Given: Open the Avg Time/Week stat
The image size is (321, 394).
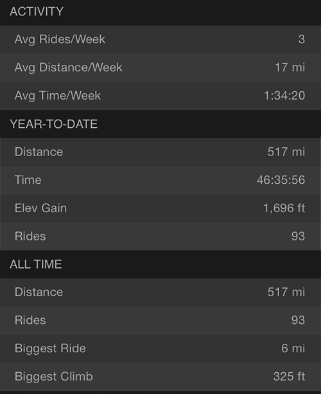Looking at the screenshot, I should (160, 96).
